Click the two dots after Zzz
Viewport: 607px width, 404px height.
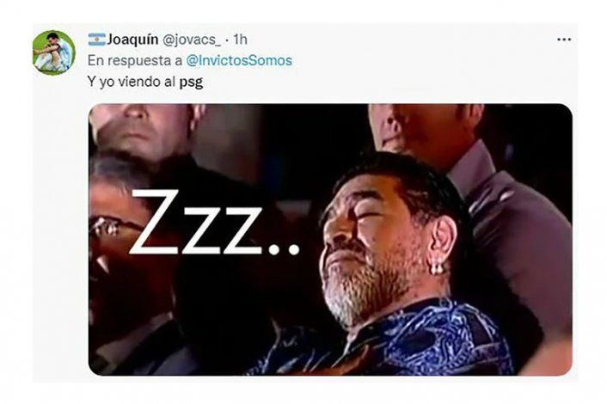pos(285,248)
